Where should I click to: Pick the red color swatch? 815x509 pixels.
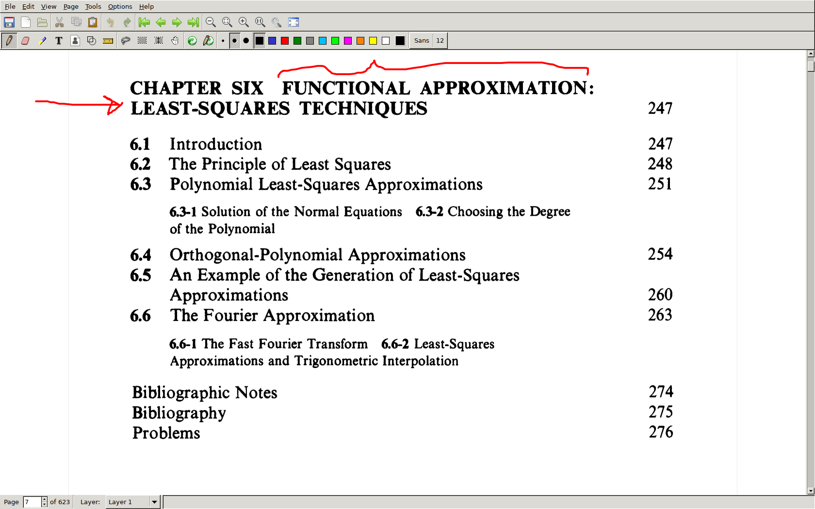(285, 41)
